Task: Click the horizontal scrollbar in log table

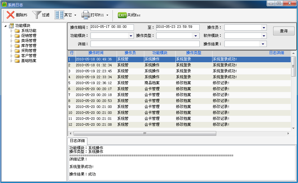Action: click(x=145, y=133)
